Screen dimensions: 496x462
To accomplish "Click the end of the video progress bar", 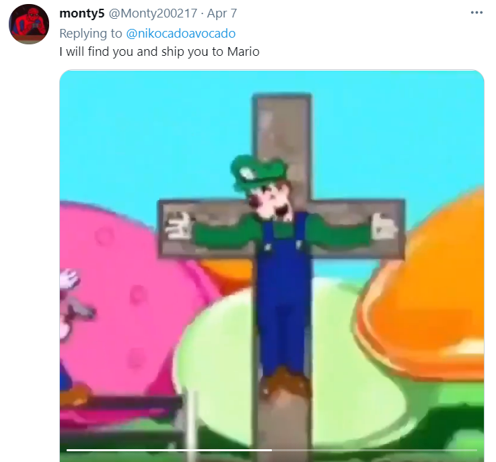I will coord(476,450).
